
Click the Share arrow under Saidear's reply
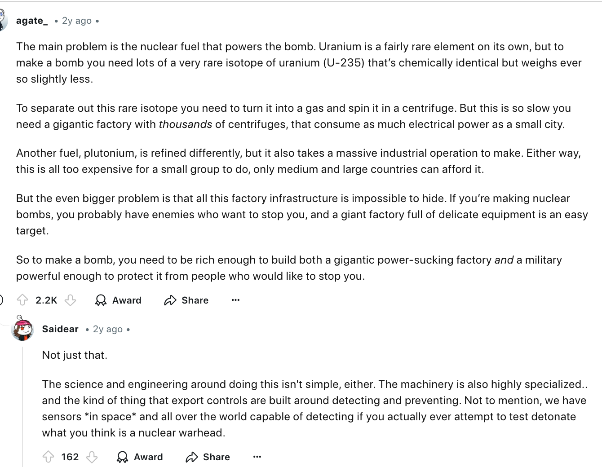tap(192, 457)
